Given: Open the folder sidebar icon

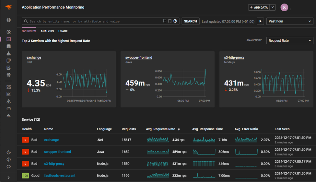Looking at the screenshot, I should [x=8, y=108].
